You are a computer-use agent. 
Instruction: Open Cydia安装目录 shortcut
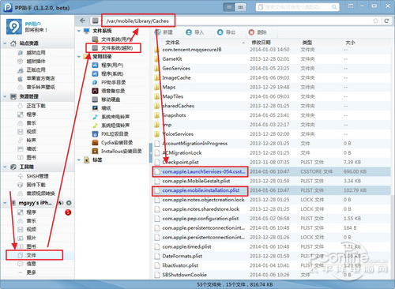(x=117, y=143)
